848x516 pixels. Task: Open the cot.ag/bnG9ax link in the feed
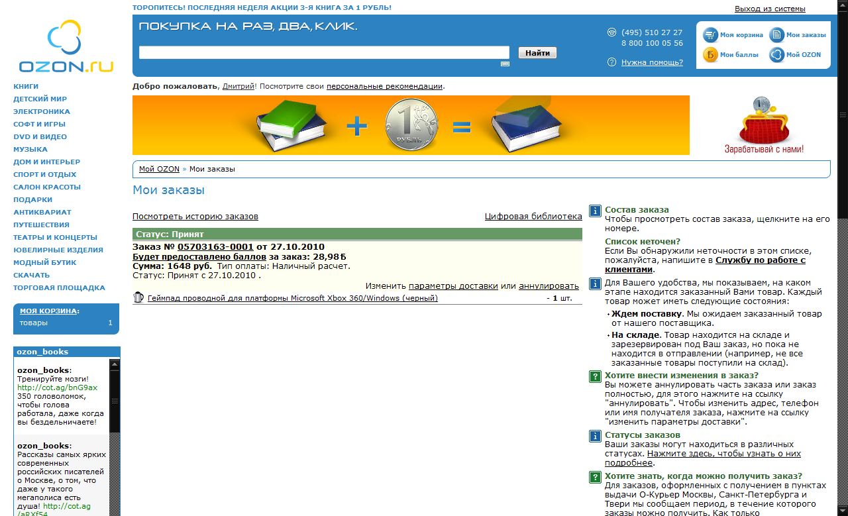point(58,387)
